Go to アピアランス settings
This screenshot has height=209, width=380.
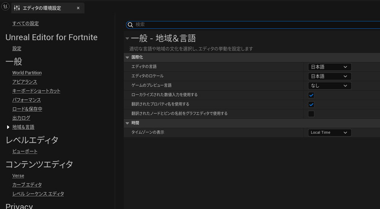tap(25, 82)
